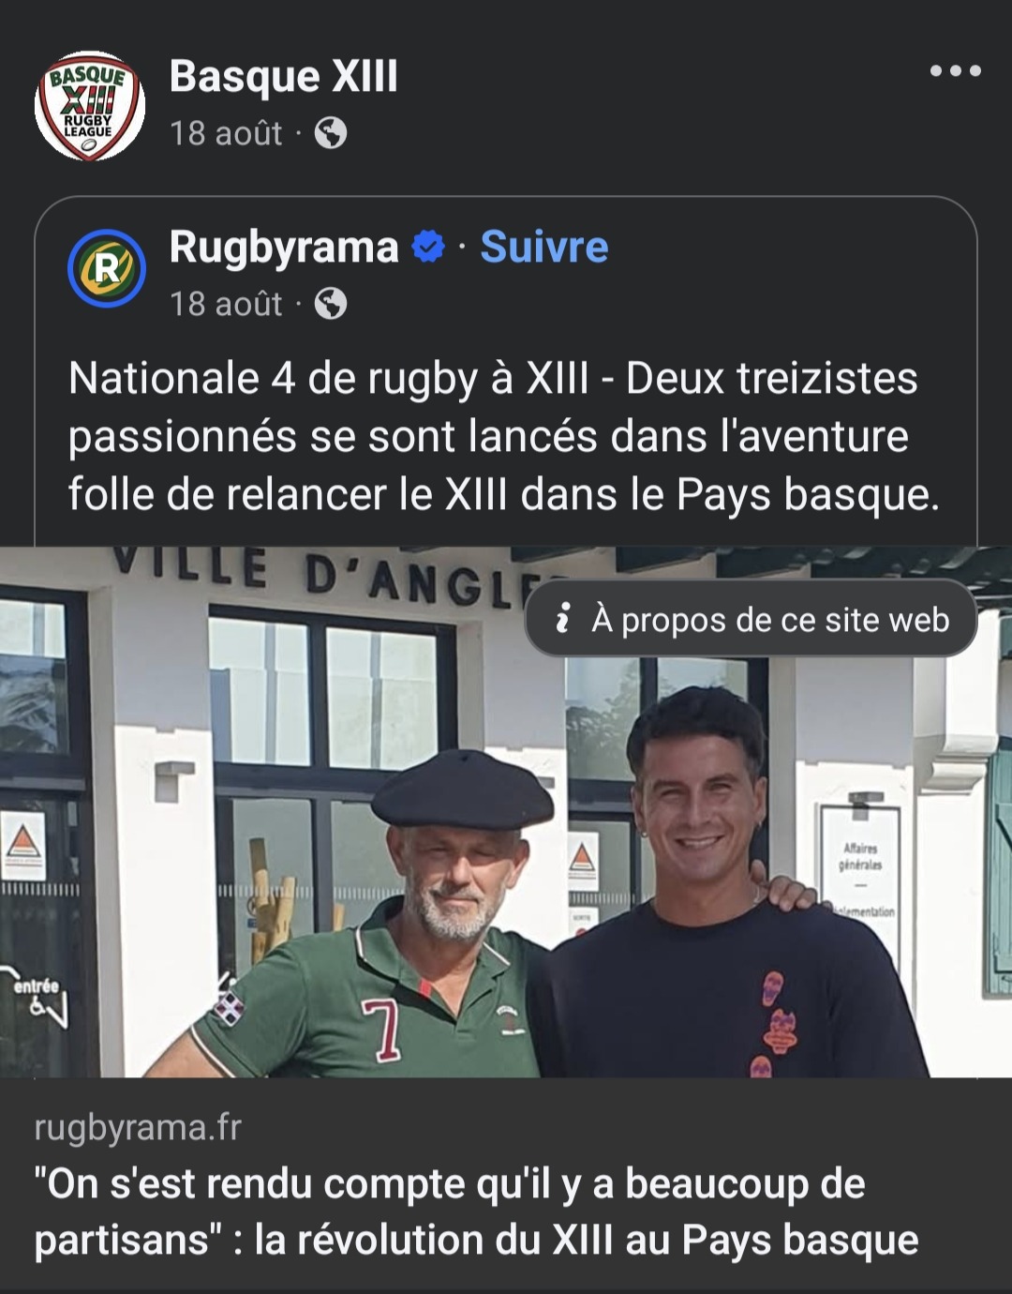Image resolution: width=1012 pixels, height=1294 pixels.
Task: Click the blue verified badge next to Rugbyrama
Action: (x=428, y=248)
